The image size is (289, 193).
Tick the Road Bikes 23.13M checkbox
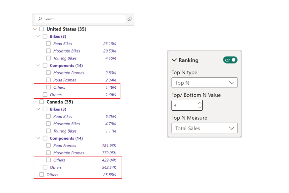[48, 44]
